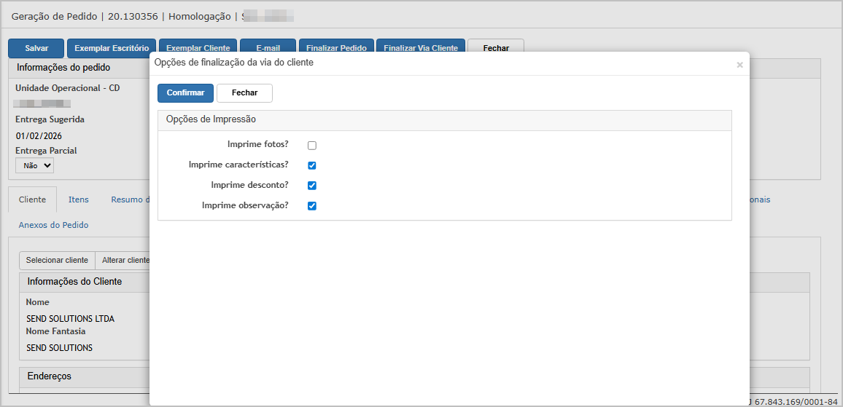Open the Anexos do Pedido tab
843x407 pixels.
click(53, 225)
